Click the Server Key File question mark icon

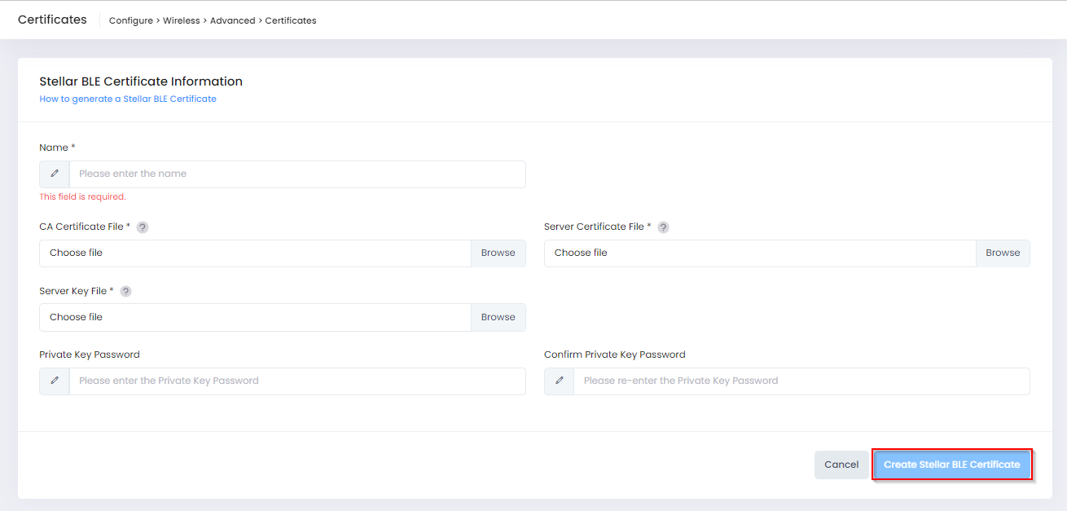click(125, 291)
